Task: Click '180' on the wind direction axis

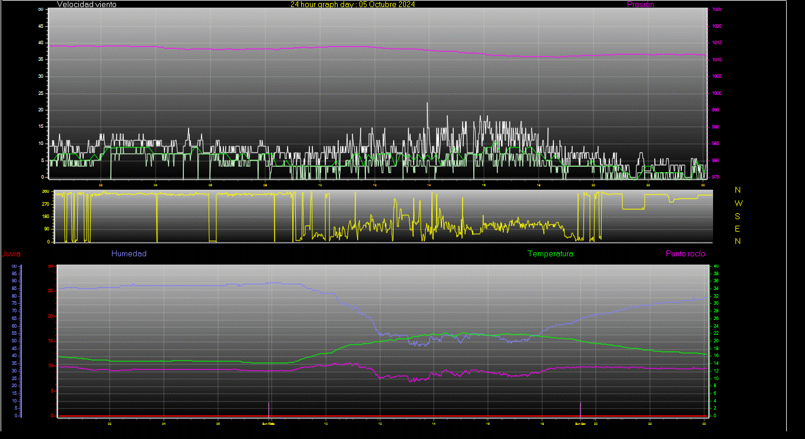Action: 45,217
